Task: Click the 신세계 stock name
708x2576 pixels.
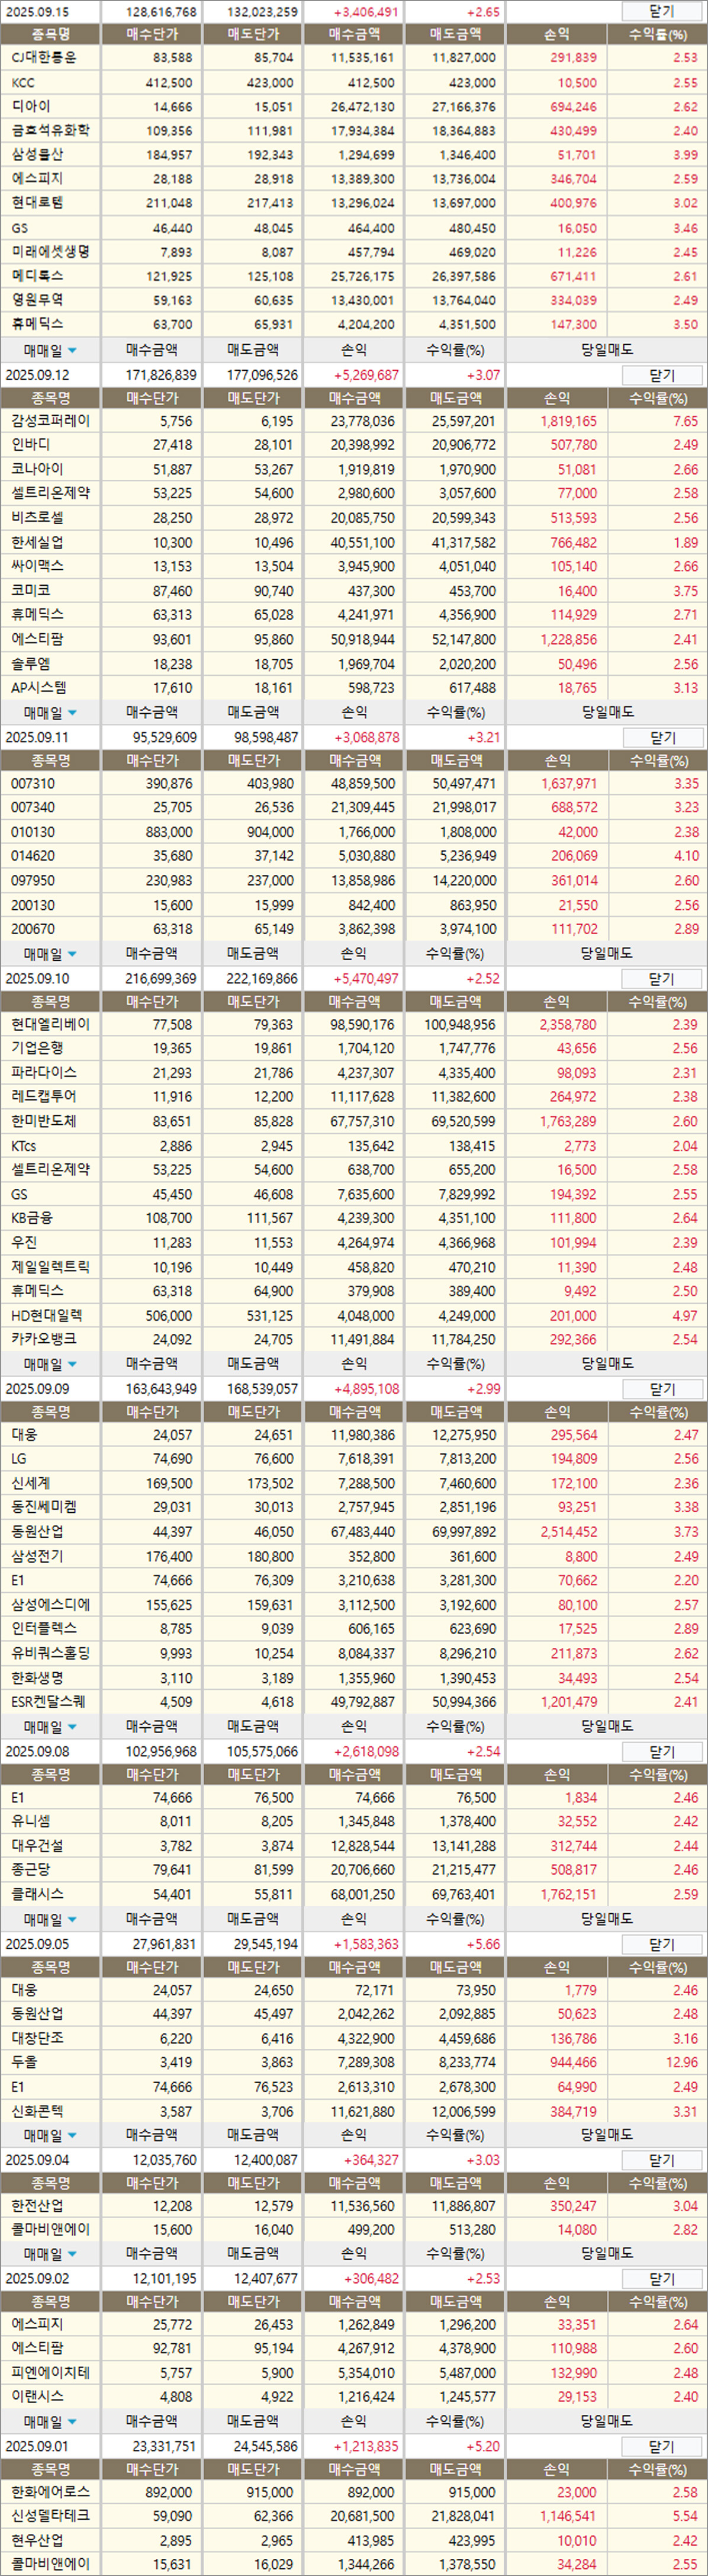Action: 30,1484
